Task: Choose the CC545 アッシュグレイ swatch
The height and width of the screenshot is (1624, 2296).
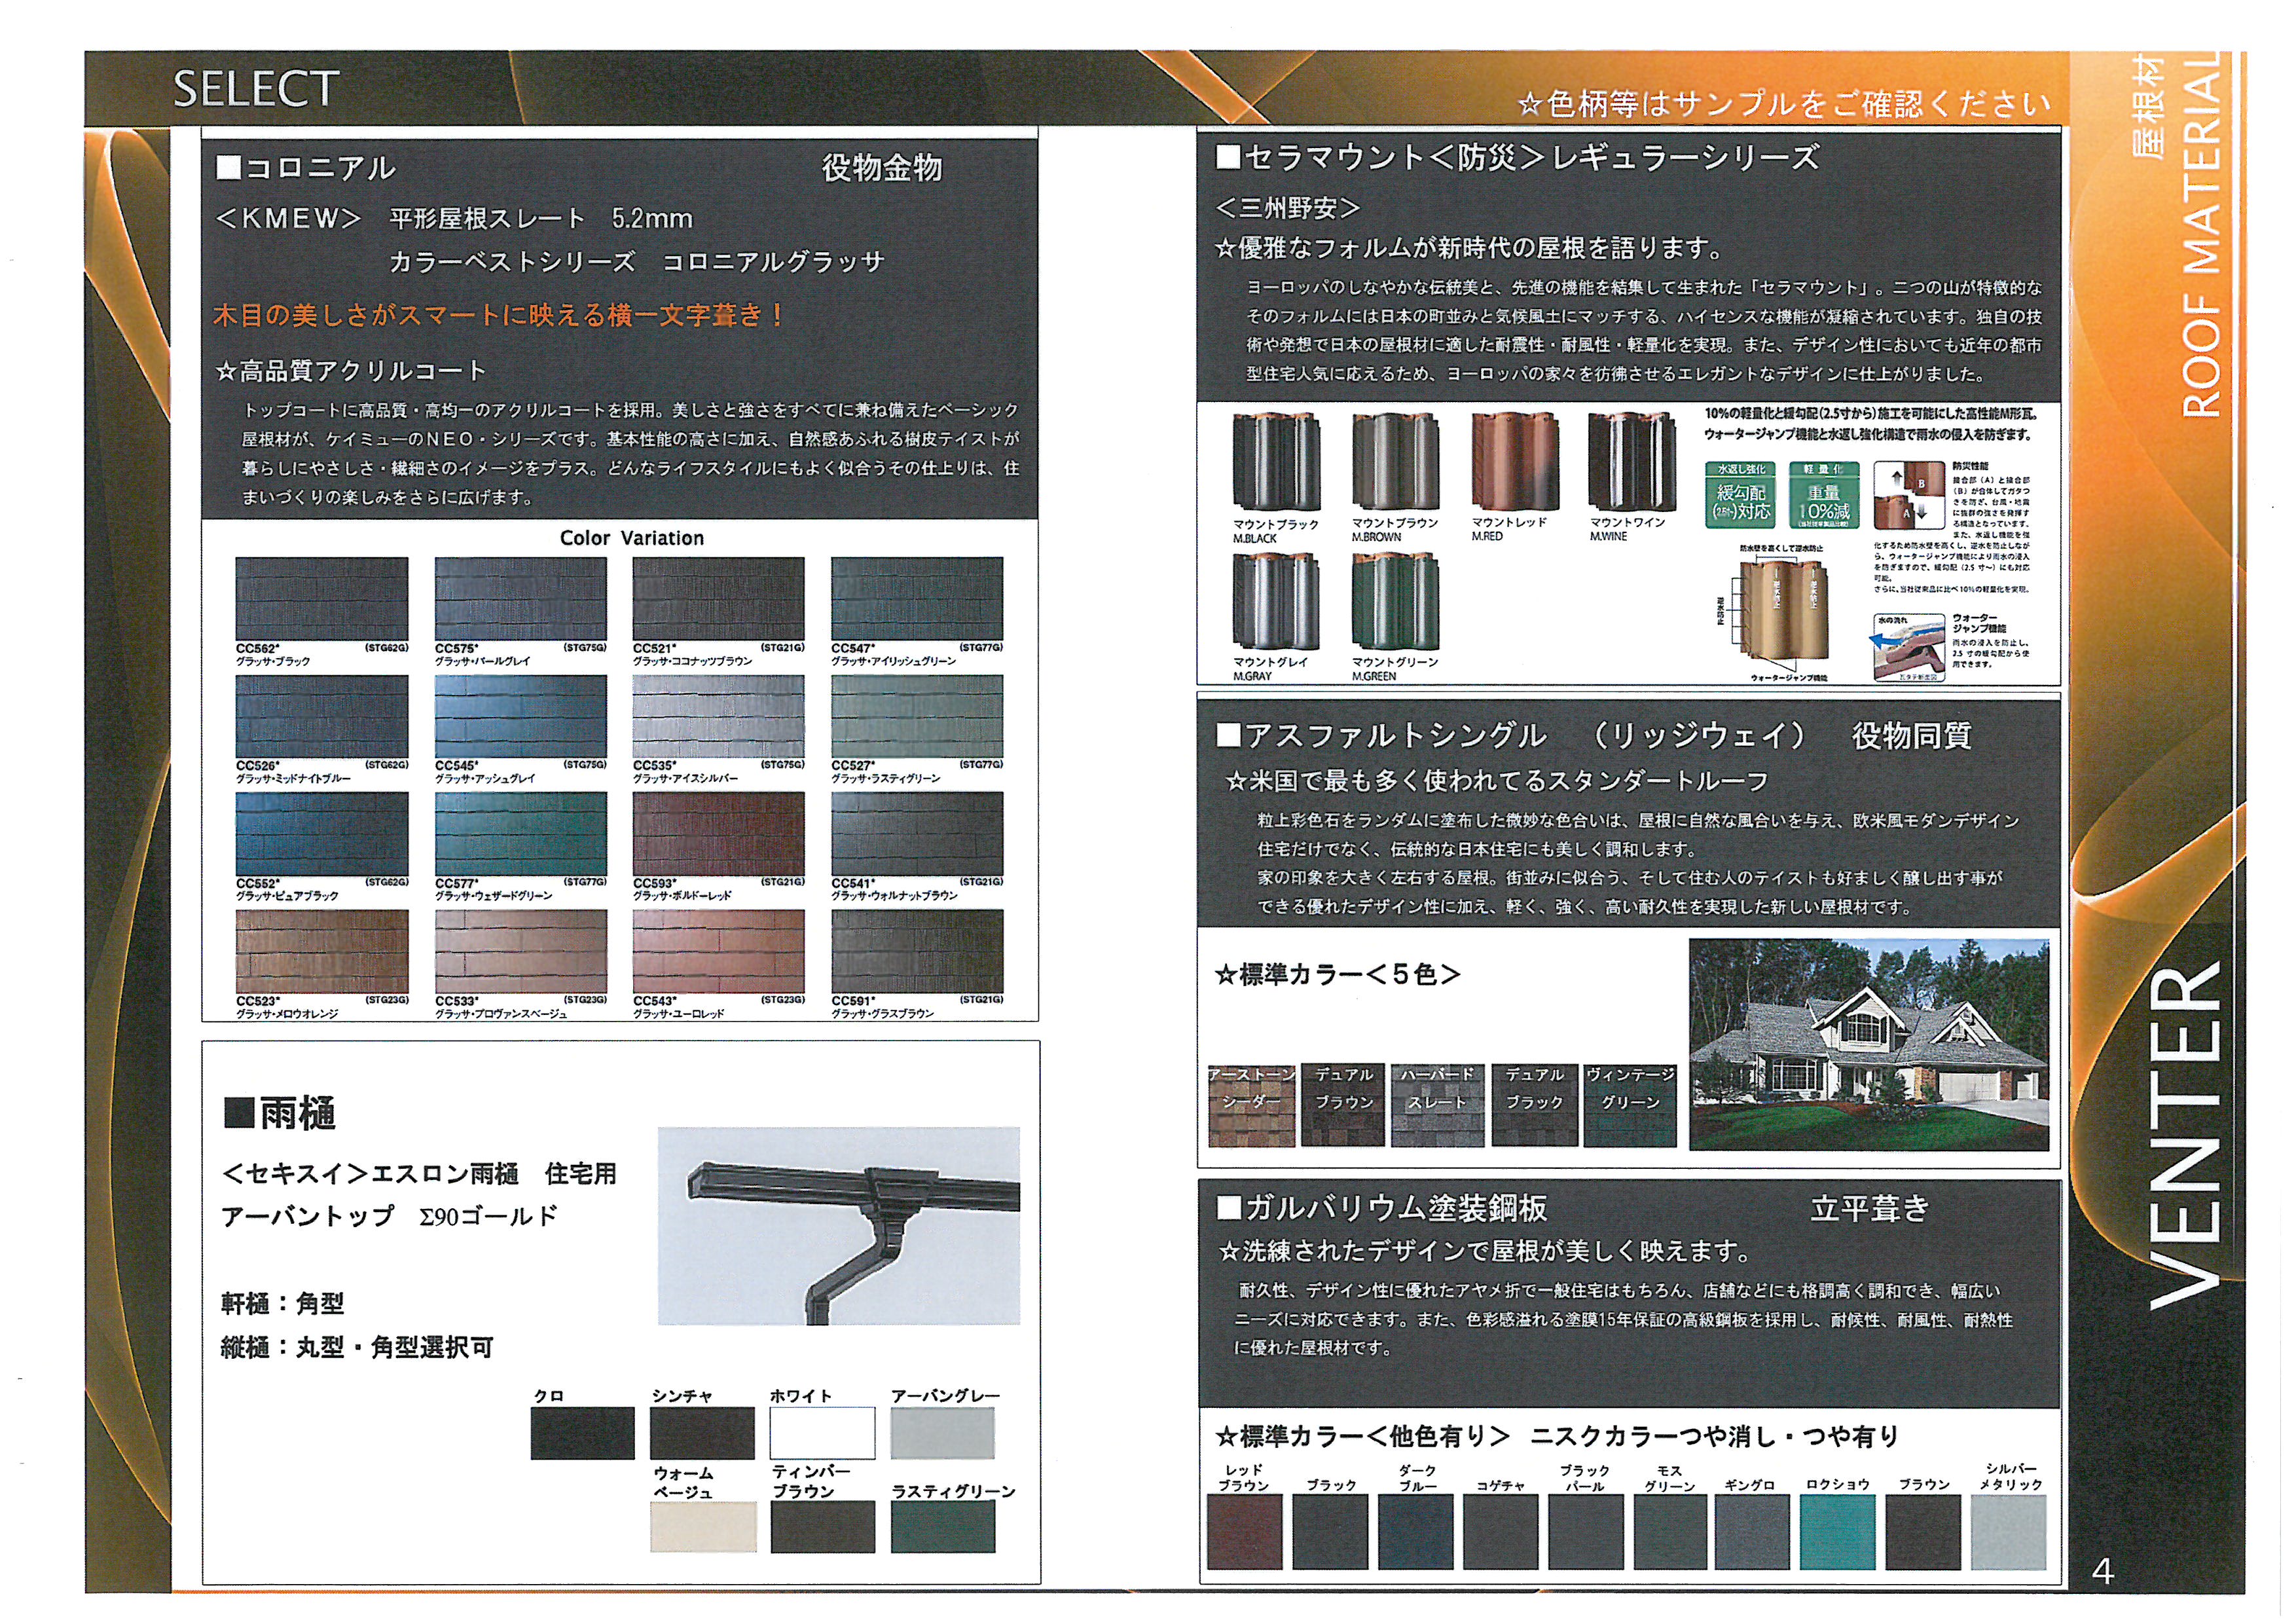Action: pos(520,716)
